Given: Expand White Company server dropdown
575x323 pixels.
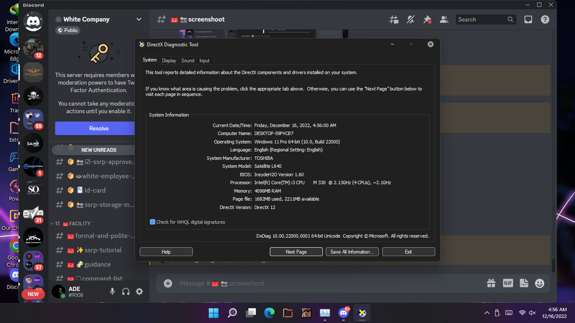Looking at the screenshot, I should pos(139,19).
